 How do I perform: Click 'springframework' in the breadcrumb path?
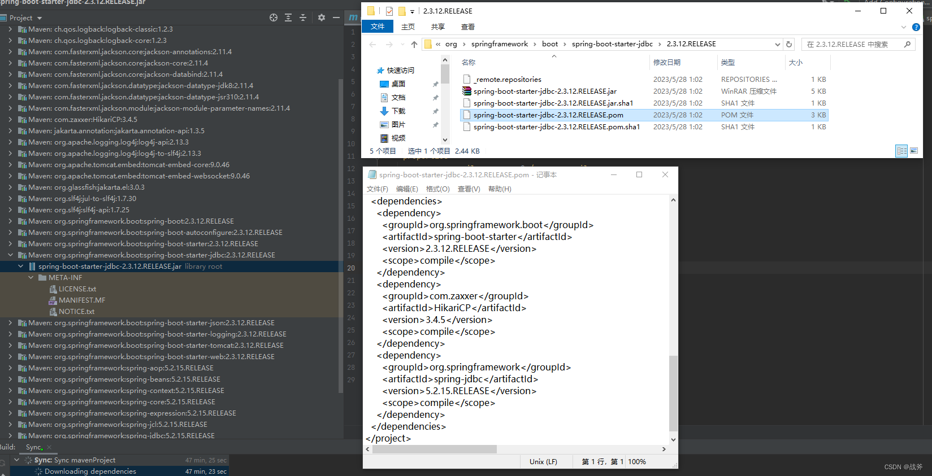500,44
